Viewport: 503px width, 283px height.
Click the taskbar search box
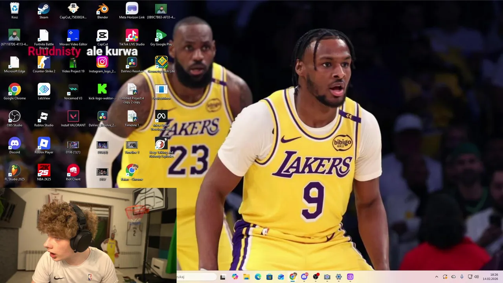(x=196, y=277)
